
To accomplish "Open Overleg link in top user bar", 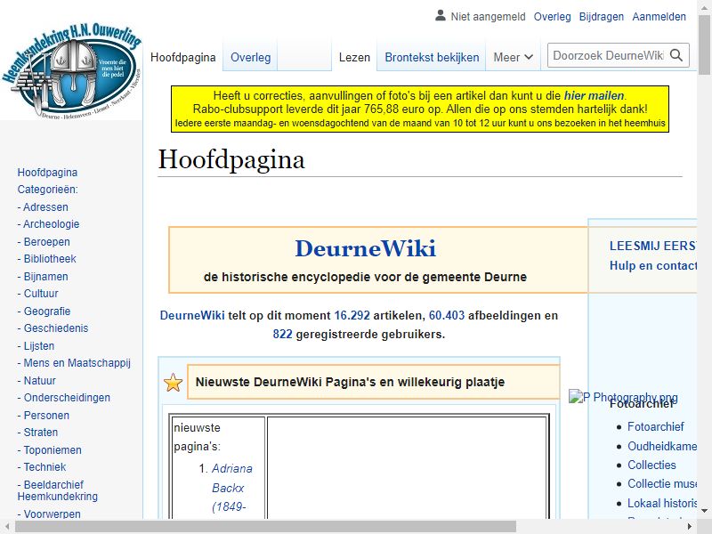I will [552, 17].
